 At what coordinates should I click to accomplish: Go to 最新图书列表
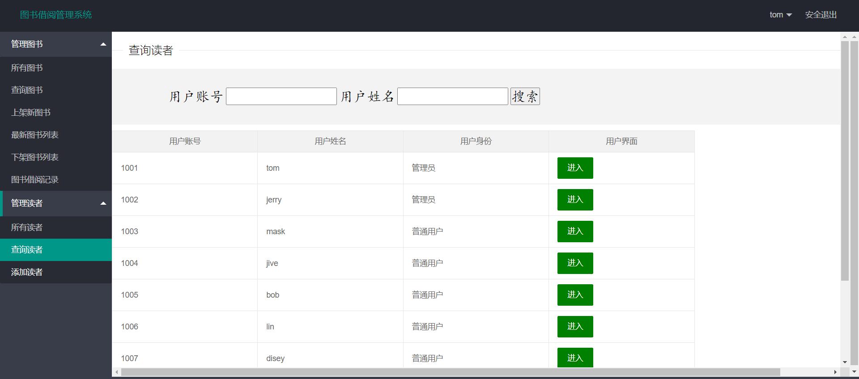pos(55,135)
